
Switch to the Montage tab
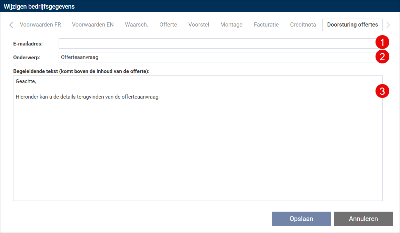click(x=231, y=25)
